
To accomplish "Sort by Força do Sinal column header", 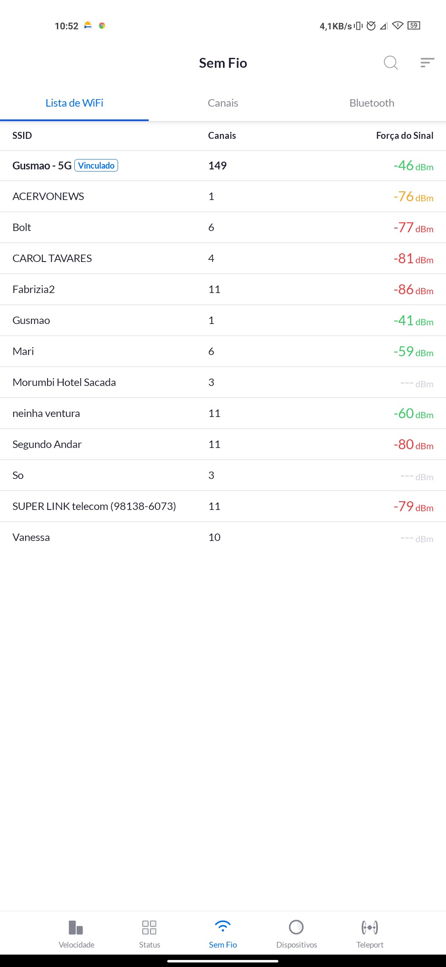I will coord(404,136).
